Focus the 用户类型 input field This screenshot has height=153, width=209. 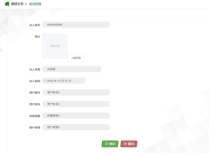[76, 127]
